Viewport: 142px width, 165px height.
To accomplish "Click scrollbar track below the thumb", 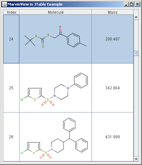I will pos(136,106).
